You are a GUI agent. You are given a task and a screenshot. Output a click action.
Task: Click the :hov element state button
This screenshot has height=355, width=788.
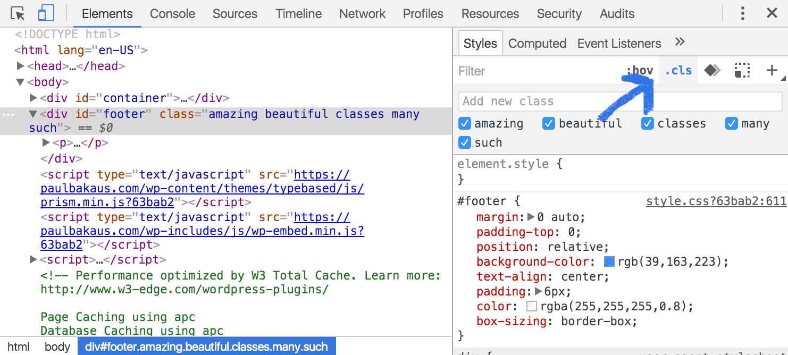pyautogui.click(x=640, y=70)
